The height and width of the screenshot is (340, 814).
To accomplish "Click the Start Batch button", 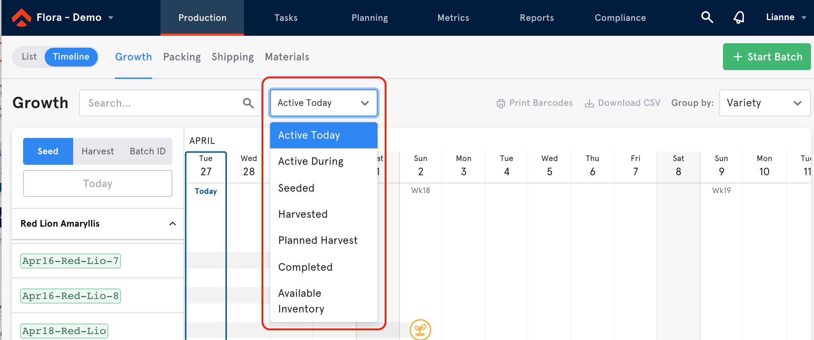I will point(767,57).
